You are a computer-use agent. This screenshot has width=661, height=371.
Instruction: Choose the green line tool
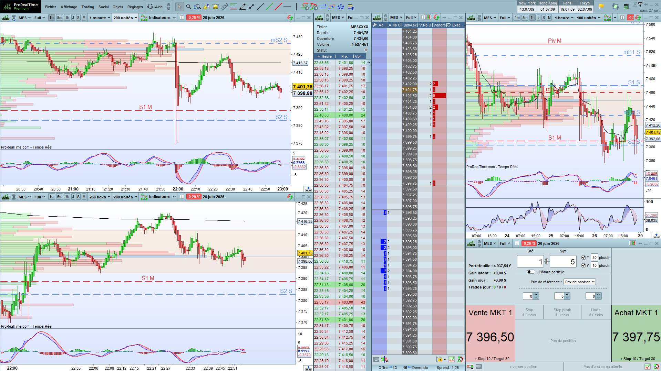269,7
